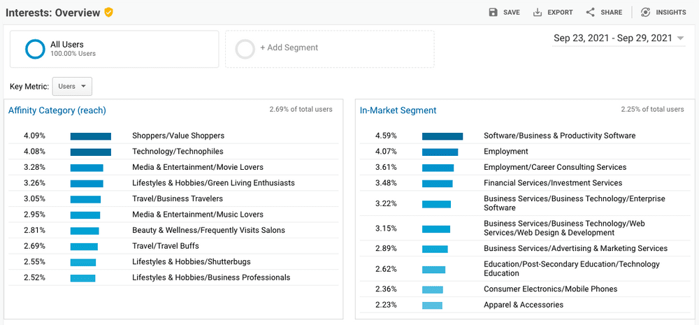
Task: Click Web Services/Web Design & Development text
Action: (564, 228)
